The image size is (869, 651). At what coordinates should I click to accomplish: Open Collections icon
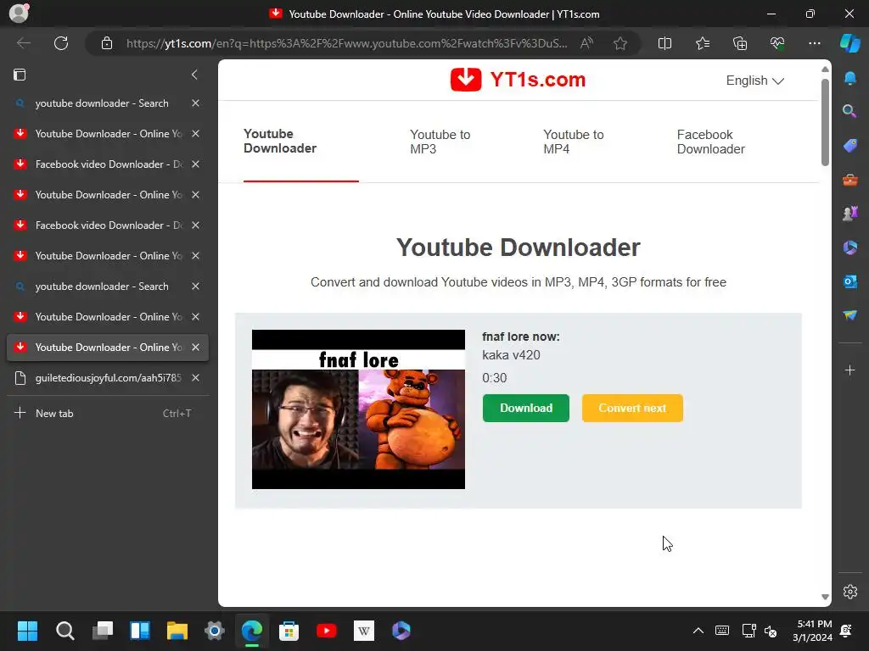[x=740, y=43]
